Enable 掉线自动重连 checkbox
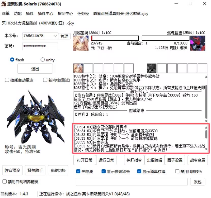Screen dimensions: 211x198 tap(7, 80)
